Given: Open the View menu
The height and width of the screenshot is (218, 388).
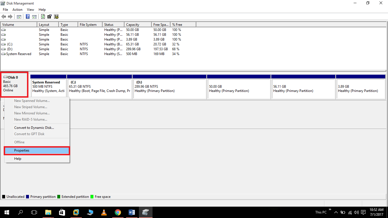Looking at the screenshot, I should coord(30,9).
